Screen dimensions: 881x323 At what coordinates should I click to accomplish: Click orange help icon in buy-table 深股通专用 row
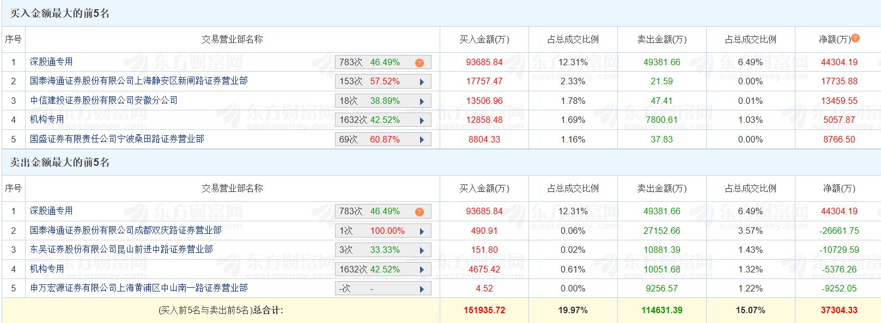[x=419, y=63]
